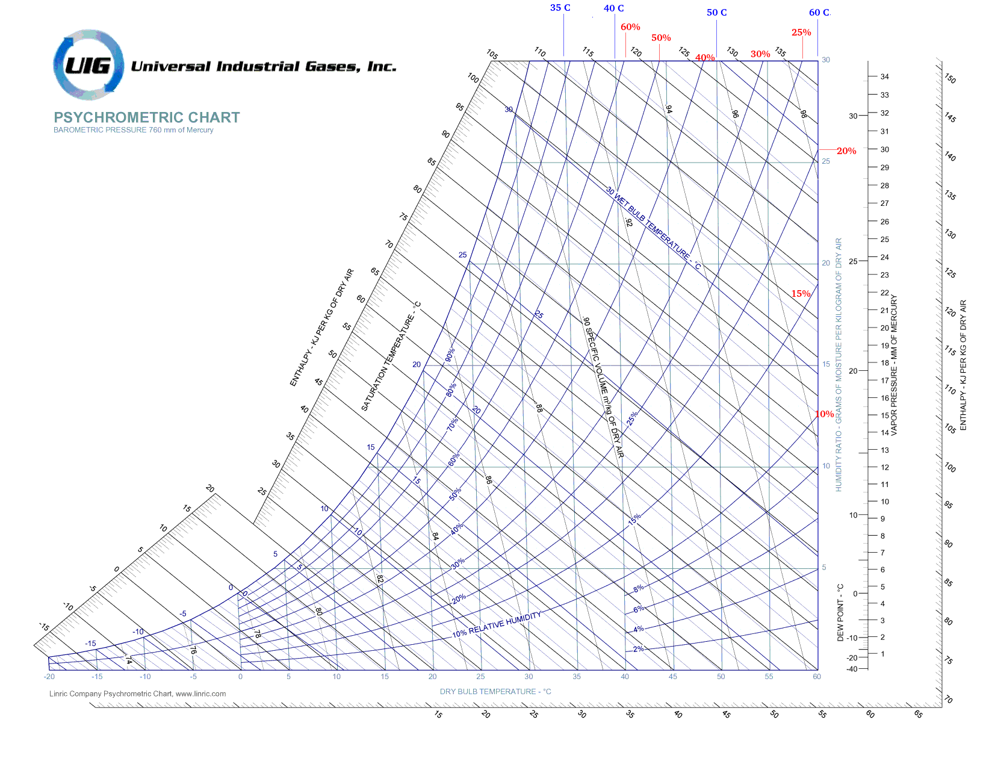
Task: Click the red '30%' humidity label
Action: click(760, 54)
